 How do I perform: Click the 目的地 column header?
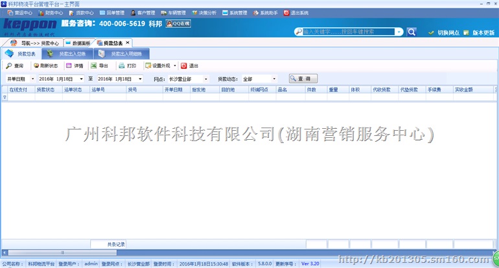pos(234,89)
